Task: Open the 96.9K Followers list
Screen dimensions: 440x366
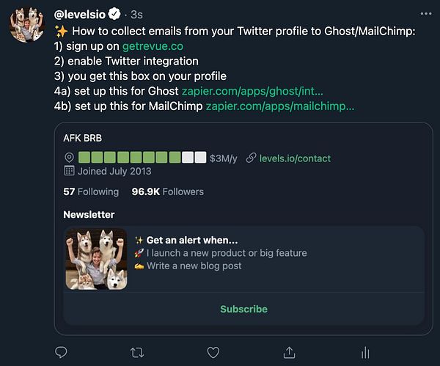Action: point(167,191)
